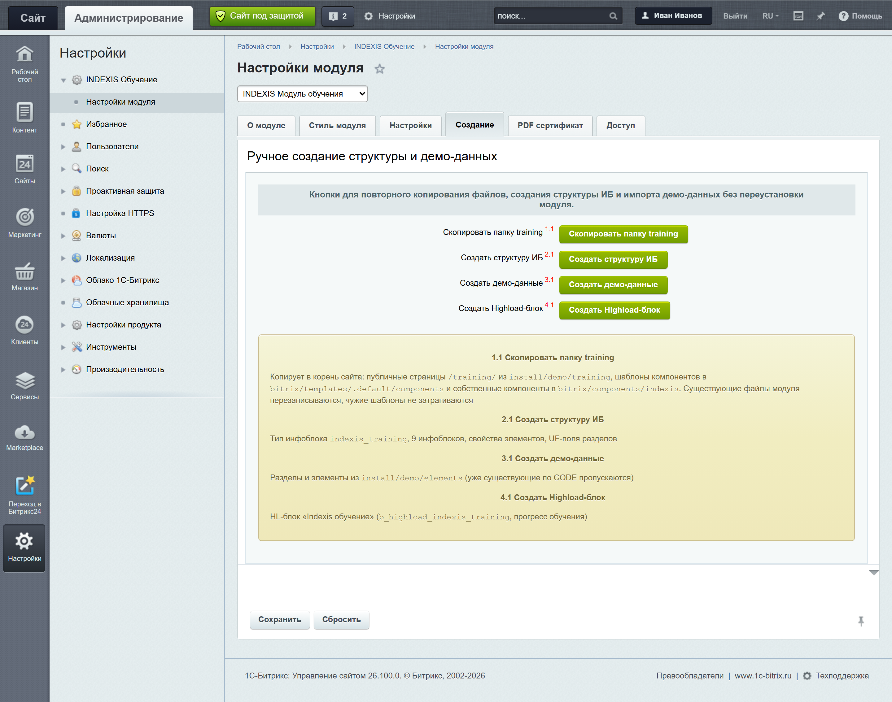The image size is (892, 702).
Task: Open the Контент section icon
Action: point(25,117)
